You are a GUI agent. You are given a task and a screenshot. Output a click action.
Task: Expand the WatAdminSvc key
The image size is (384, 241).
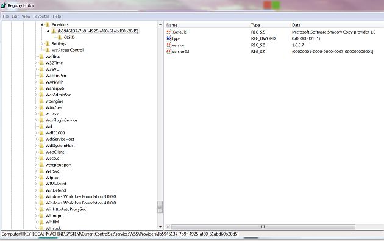(x=36, y=95)
